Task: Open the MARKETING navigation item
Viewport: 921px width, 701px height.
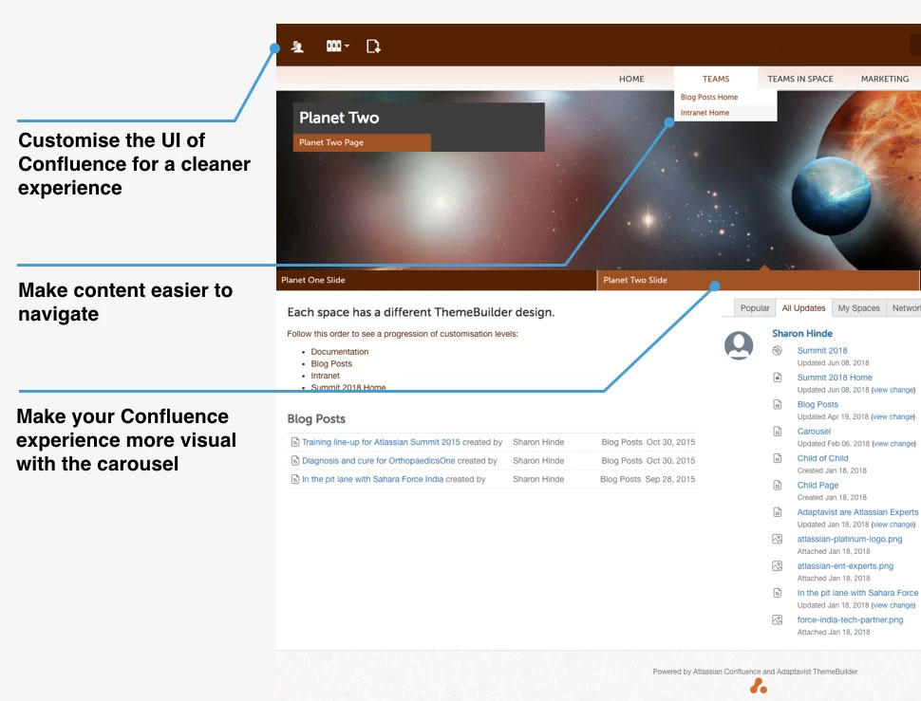Action: click(x=885, y=79)
